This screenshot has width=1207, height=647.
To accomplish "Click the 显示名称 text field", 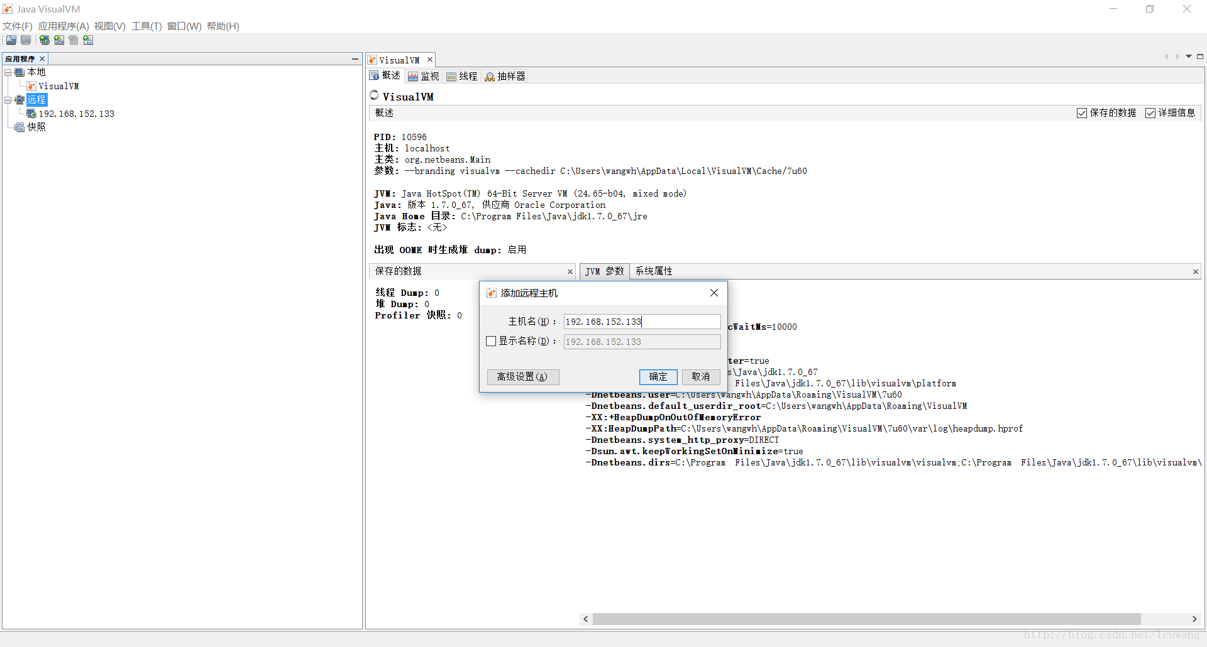I will pos(642,342).
